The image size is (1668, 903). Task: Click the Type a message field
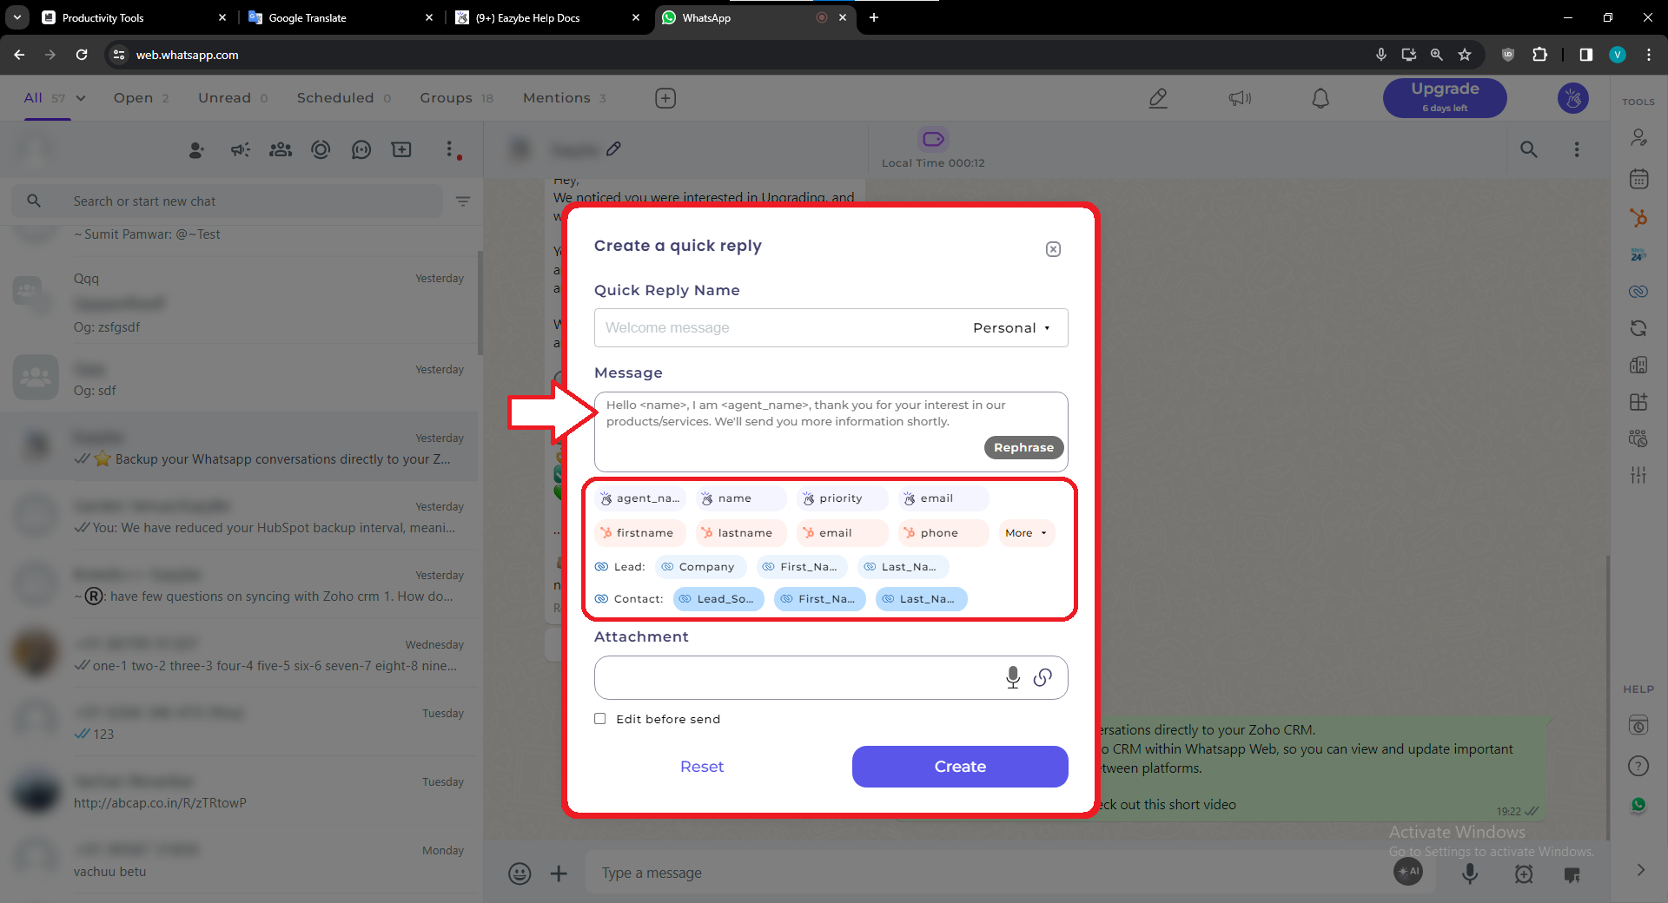click(990, 873)
